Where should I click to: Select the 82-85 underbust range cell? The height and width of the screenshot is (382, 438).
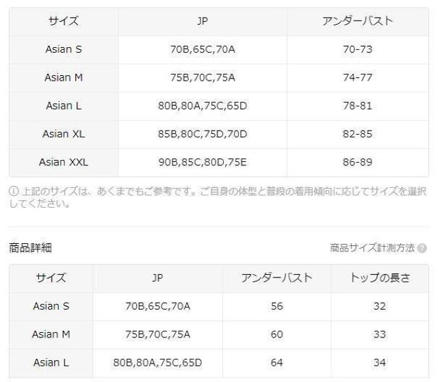(x=357, y=134)
